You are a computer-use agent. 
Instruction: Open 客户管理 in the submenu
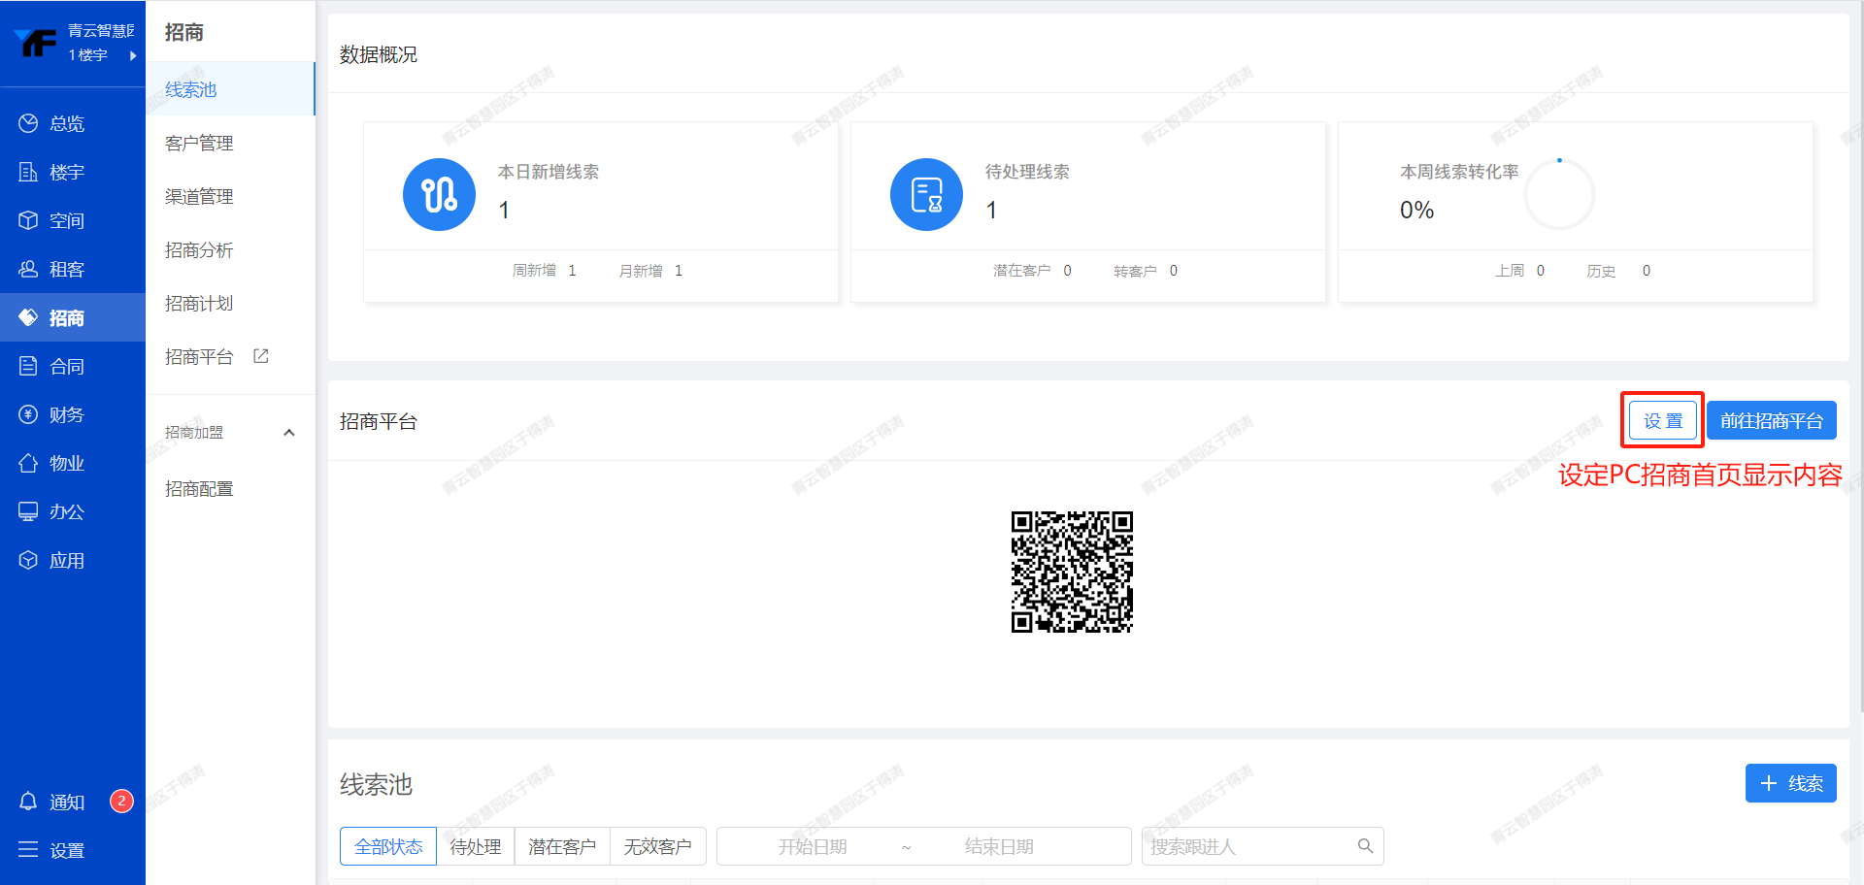199,143
